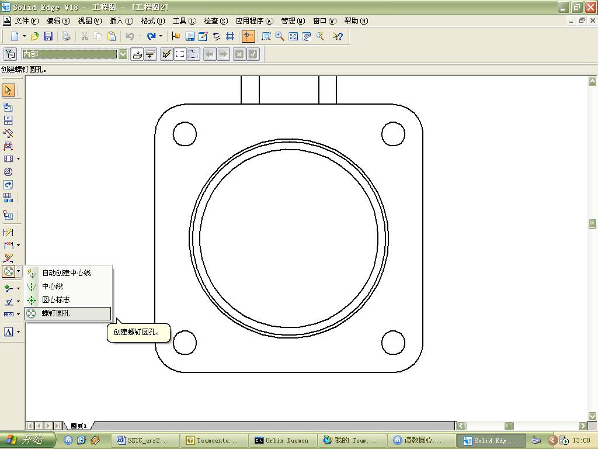
Task: Open the 帮助(H) menu
Action: coord(356,21)
